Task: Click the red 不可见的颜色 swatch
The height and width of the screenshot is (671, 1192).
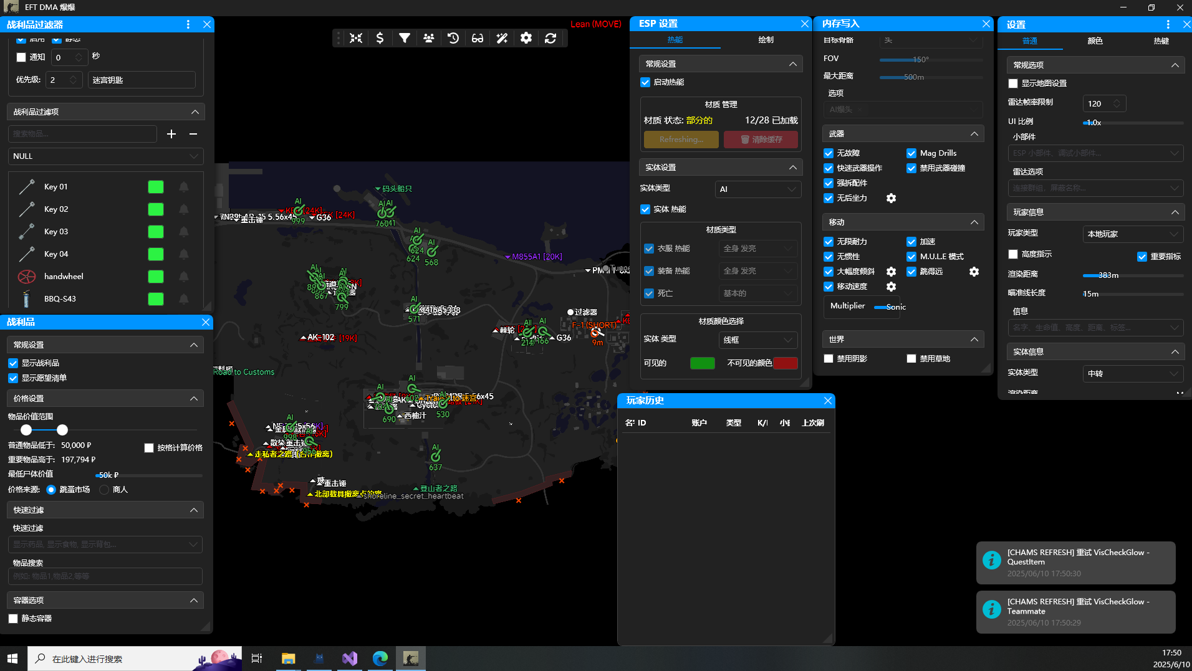Action: [x=786, y=363]
